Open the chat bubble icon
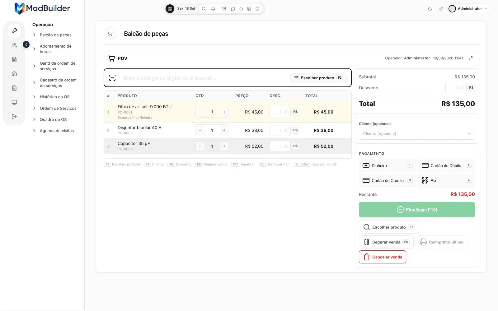This screenshot has width=498, height=311. pos(233,9)
